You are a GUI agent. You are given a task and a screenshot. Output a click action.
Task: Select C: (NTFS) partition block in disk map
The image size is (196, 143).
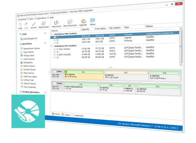[x=83, y=75]
